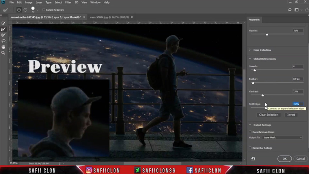
Task: Close the nasa-53884.jpg tab
Action: (x=132, y=17)
